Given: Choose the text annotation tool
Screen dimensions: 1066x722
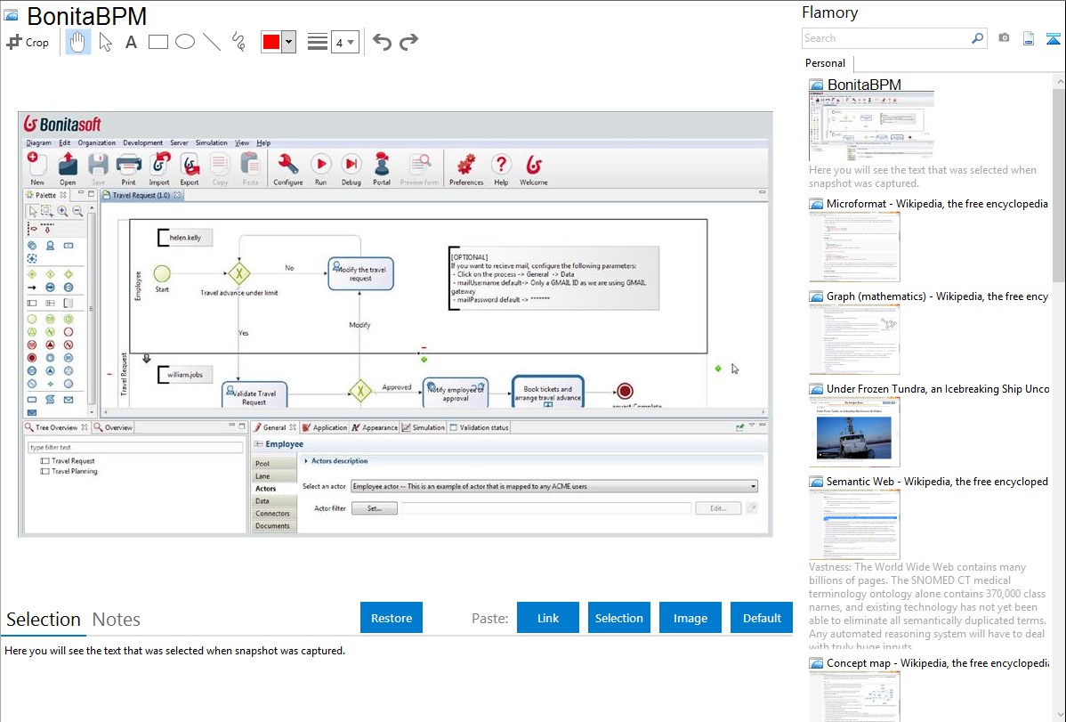Looking at the screenshot, I should [x=131, y=42].
